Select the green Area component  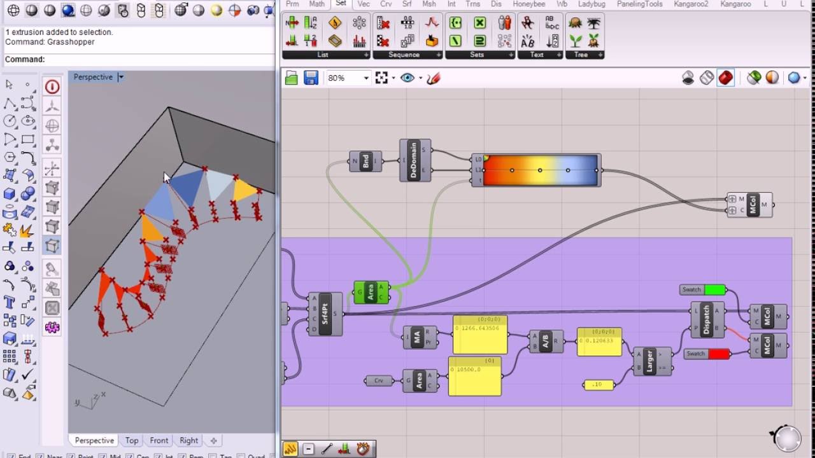tap(371, 292)
